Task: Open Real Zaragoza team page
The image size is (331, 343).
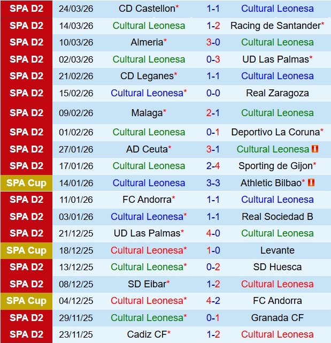Action: (x=277, y=93)
